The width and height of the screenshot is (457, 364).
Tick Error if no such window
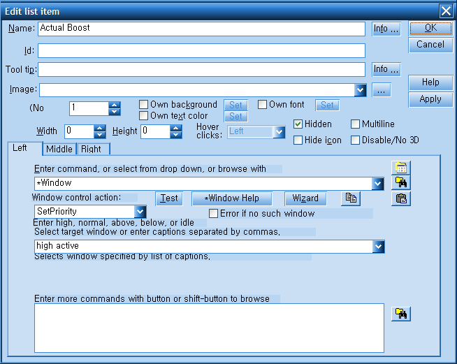point(213,213)
